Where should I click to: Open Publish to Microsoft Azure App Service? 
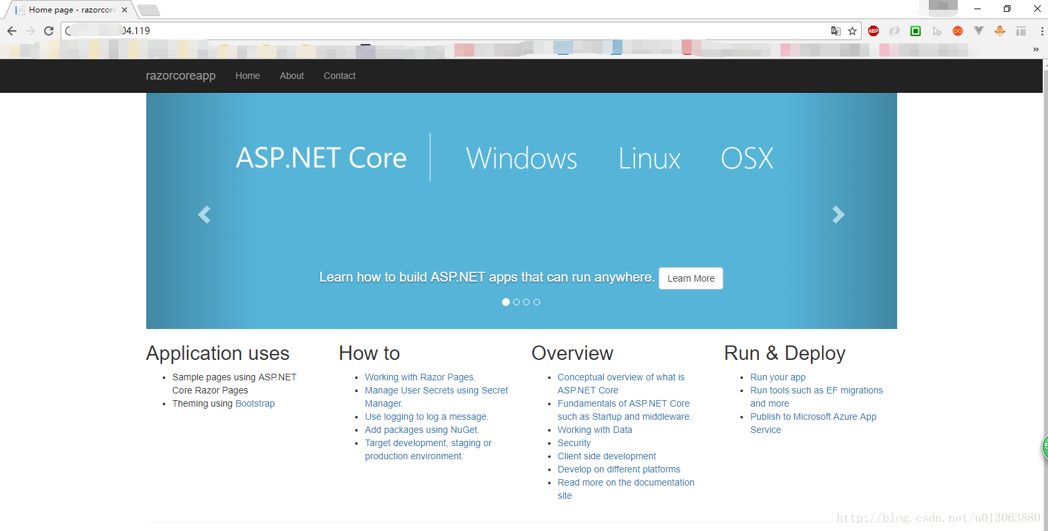pyautogui.click(x=814, y=423)
